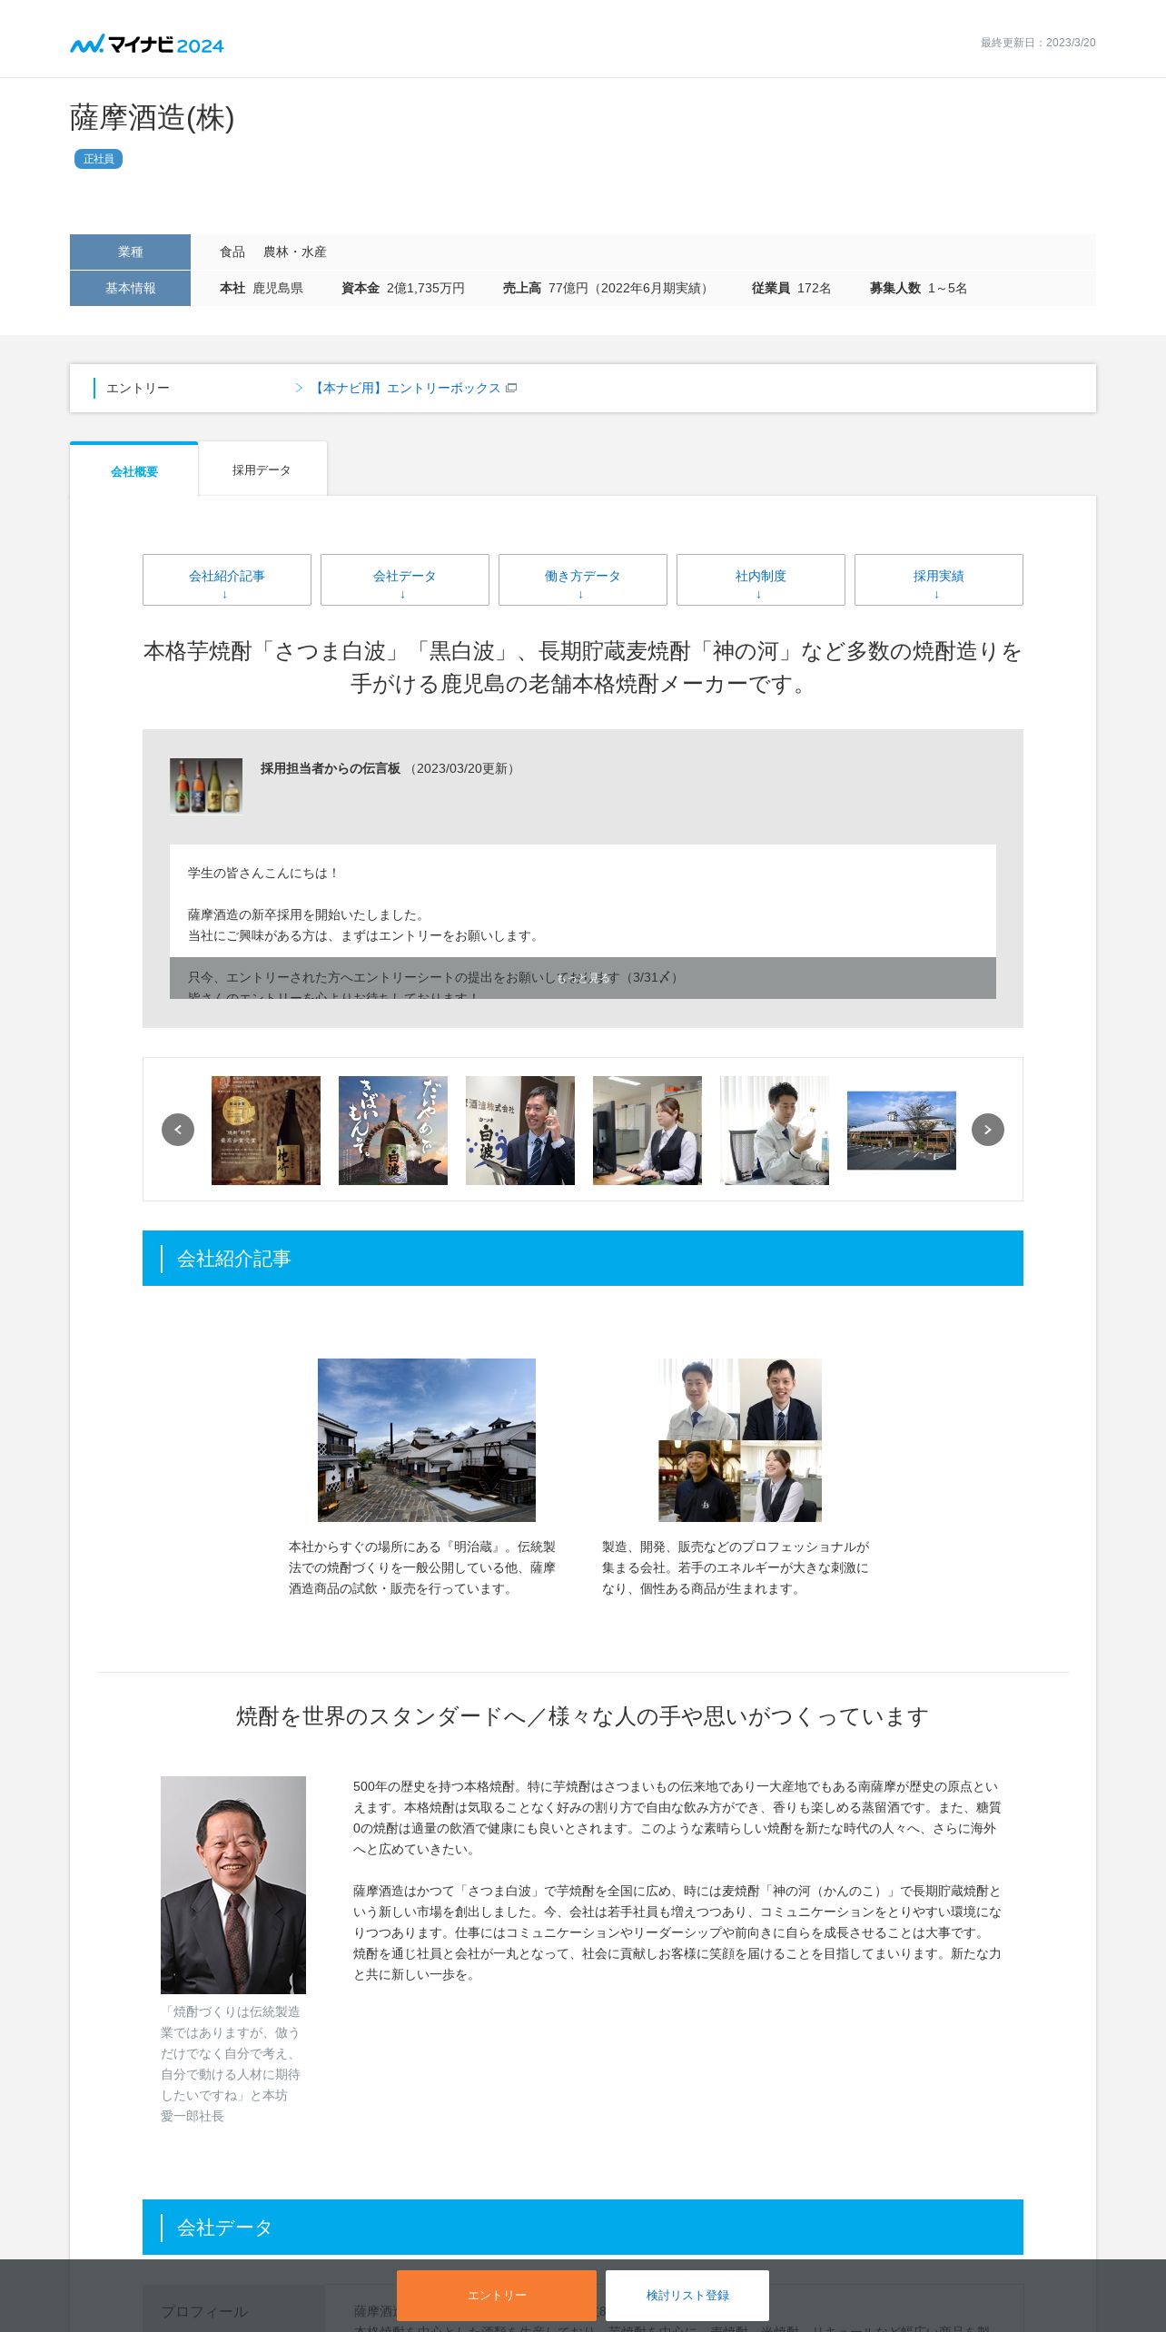This screenshot has width=1166, height=2332.
Task: Switch to the 会社概要 tab
Action: click(x=134, y=470)
